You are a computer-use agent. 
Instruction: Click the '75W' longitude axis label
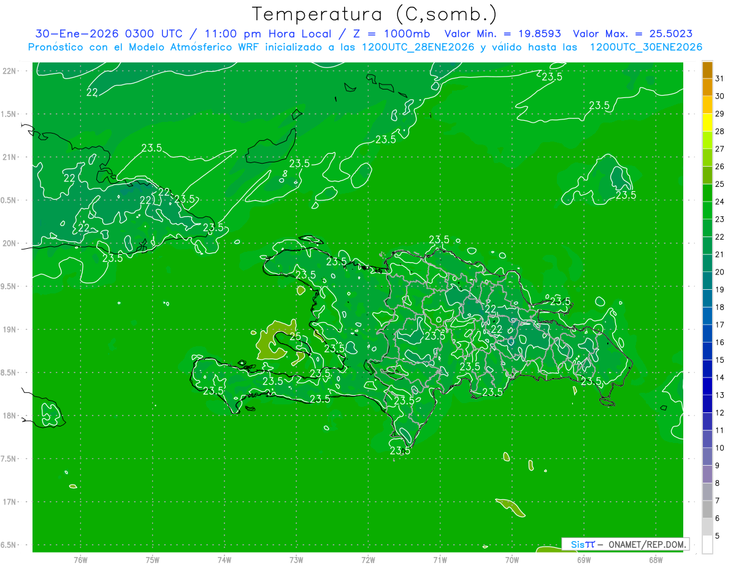click(152, 560)
